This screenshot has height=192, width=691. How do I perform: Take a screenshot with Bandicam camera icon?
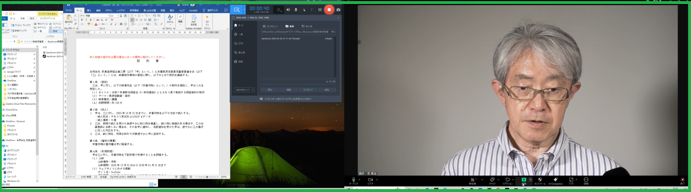click(x=338, y=10)
